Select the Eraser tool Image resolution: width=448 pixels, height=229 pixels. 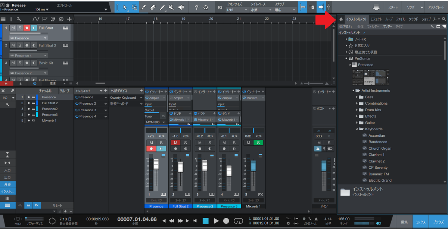(153, 7)
